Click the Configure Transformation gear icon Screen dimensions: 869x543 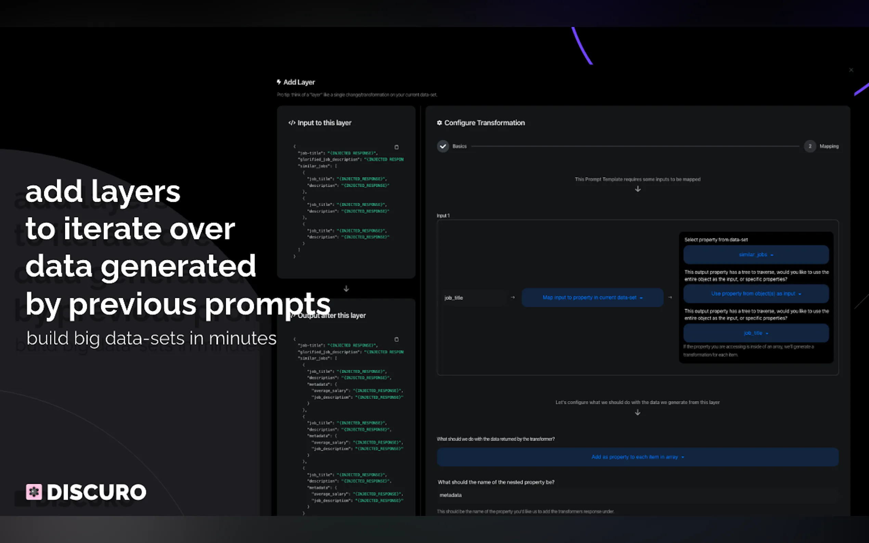(439, 123)
